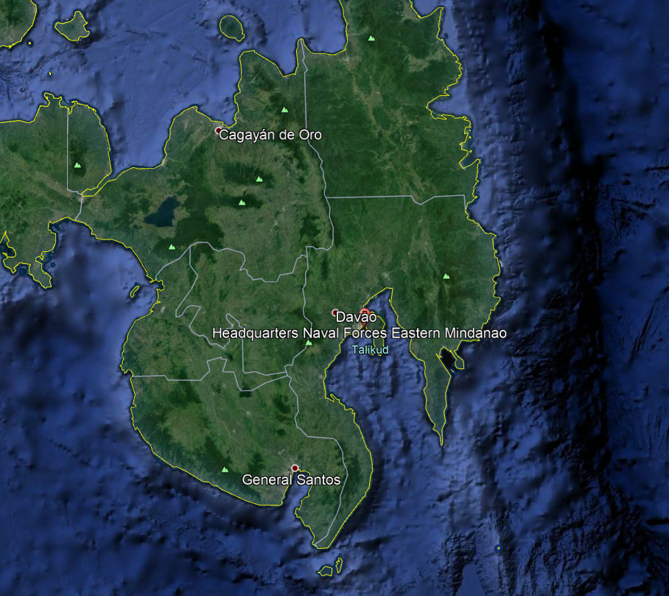Screen dimensions: 669x596
Task: Open the General Santos label
Action: (291, 480)
